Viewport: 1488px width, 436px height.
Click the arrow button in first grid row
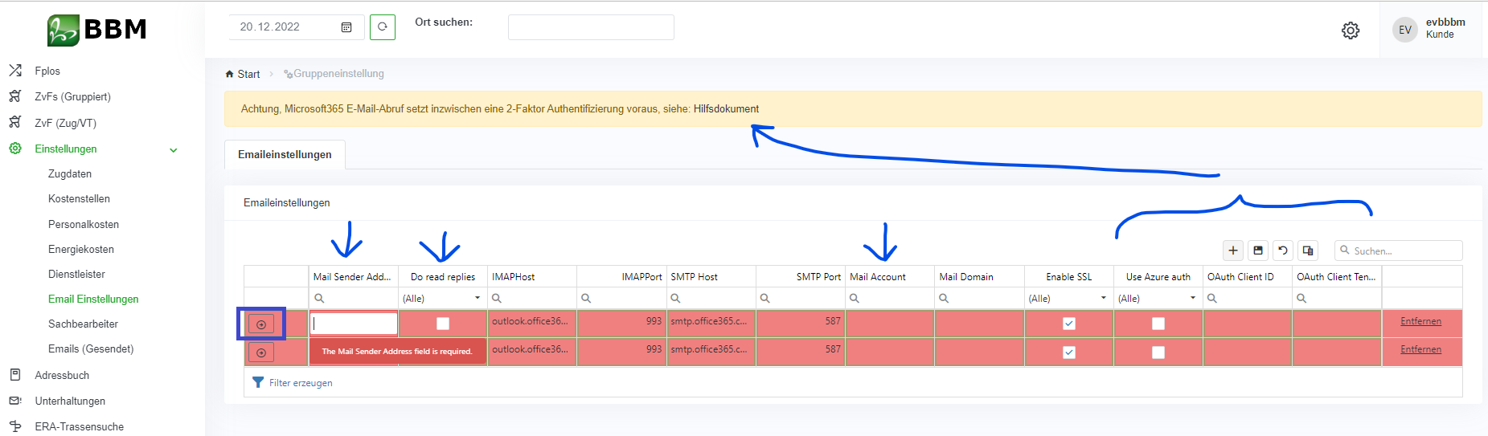[x=261, y=324]
